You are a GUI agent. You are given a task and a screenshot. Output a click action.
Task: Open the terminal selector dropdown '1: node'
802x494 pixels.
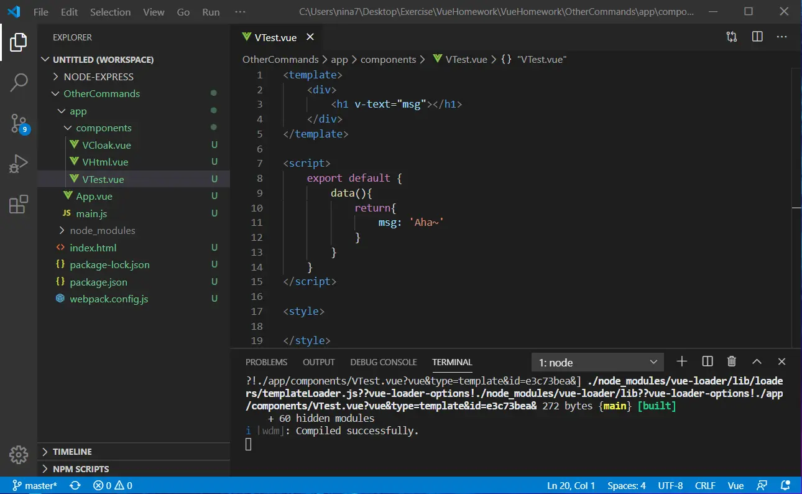[x=597, y=362]
